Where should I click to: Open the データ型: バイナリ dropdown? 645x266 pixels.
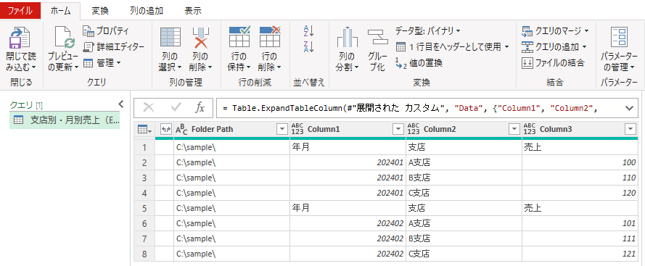(x=428, y=31)
